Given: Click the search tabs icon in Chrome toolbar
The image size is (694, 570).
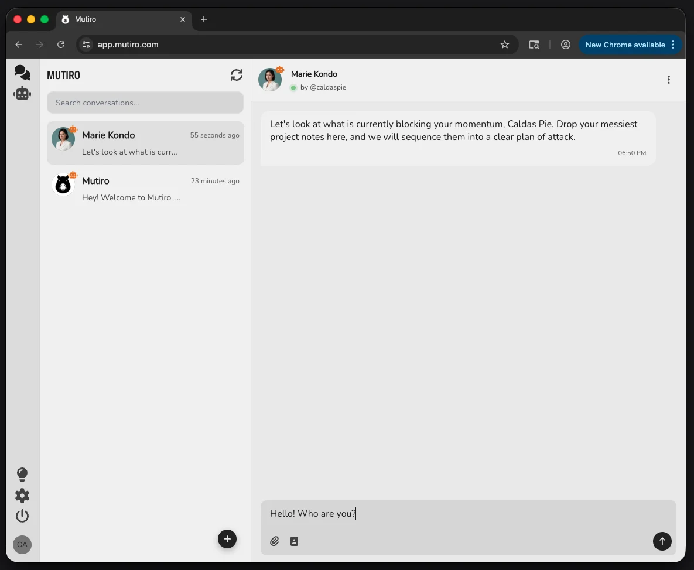Looking at the screenshot, I should click(534, 45).
